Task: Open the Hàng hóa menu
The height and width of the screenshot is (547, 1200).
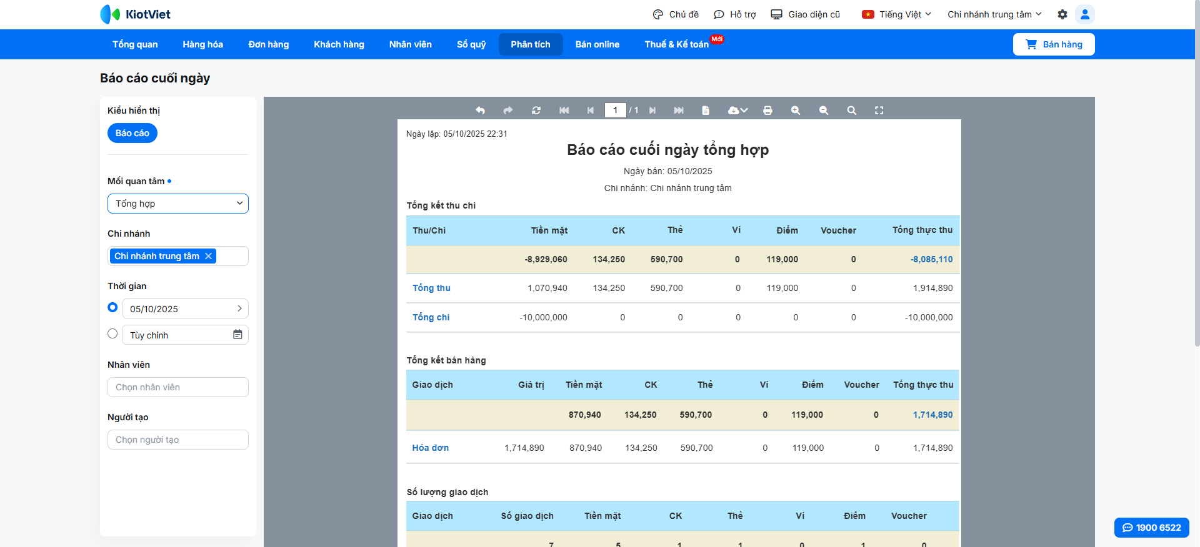Action: coord(202,44)
